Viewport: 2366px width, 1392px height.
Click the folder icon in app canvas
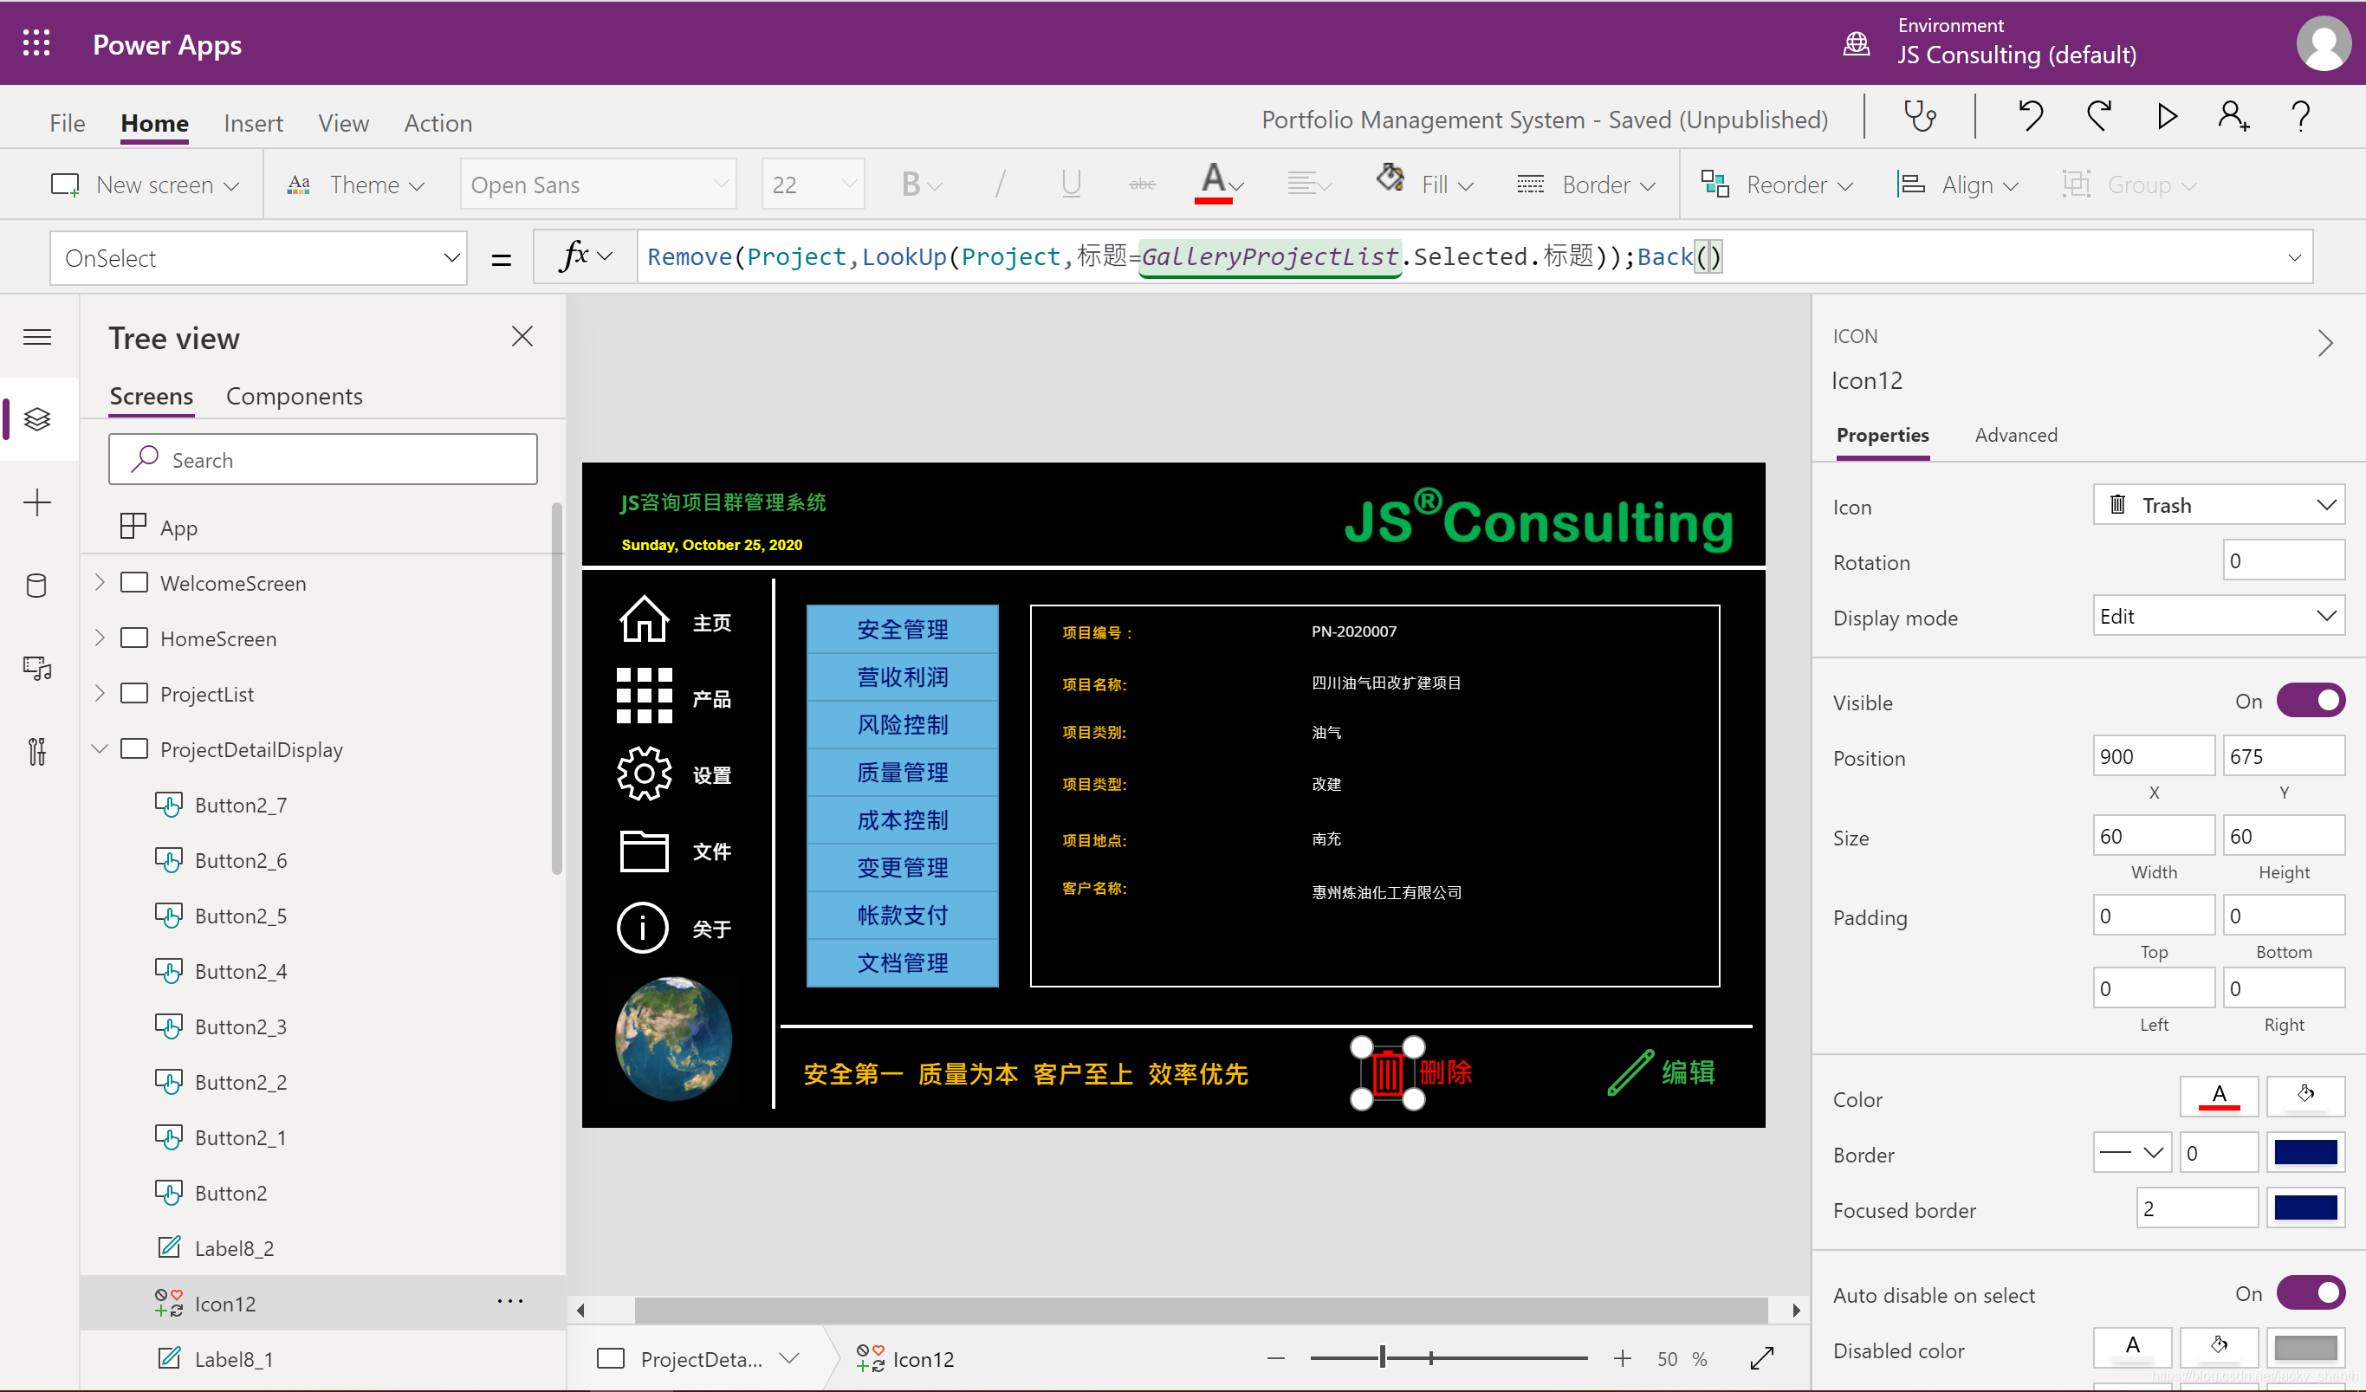[644, 851]
